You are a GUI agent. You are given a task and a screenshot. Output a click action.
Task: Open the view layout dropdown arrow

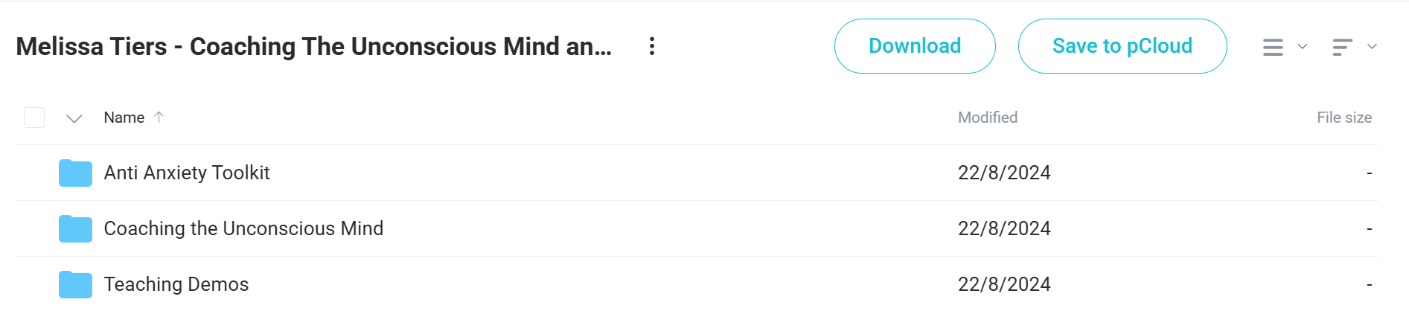coord(1303,46)
